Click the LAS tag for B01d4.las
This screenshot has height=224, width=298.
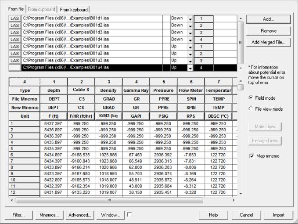click(x=14, y=40)
